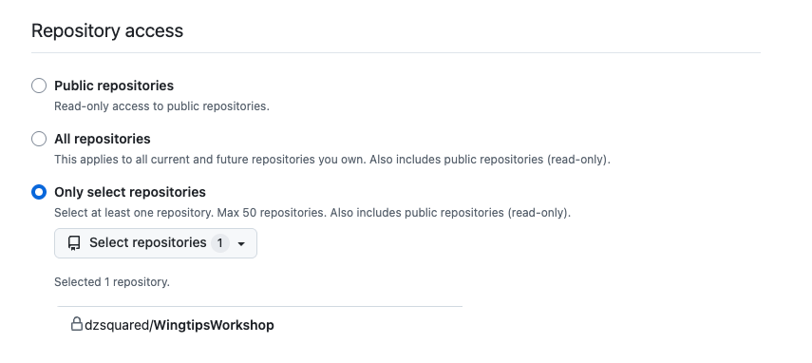Click the Repository access heading
812x363 pixels.
(x=107, y=30)
